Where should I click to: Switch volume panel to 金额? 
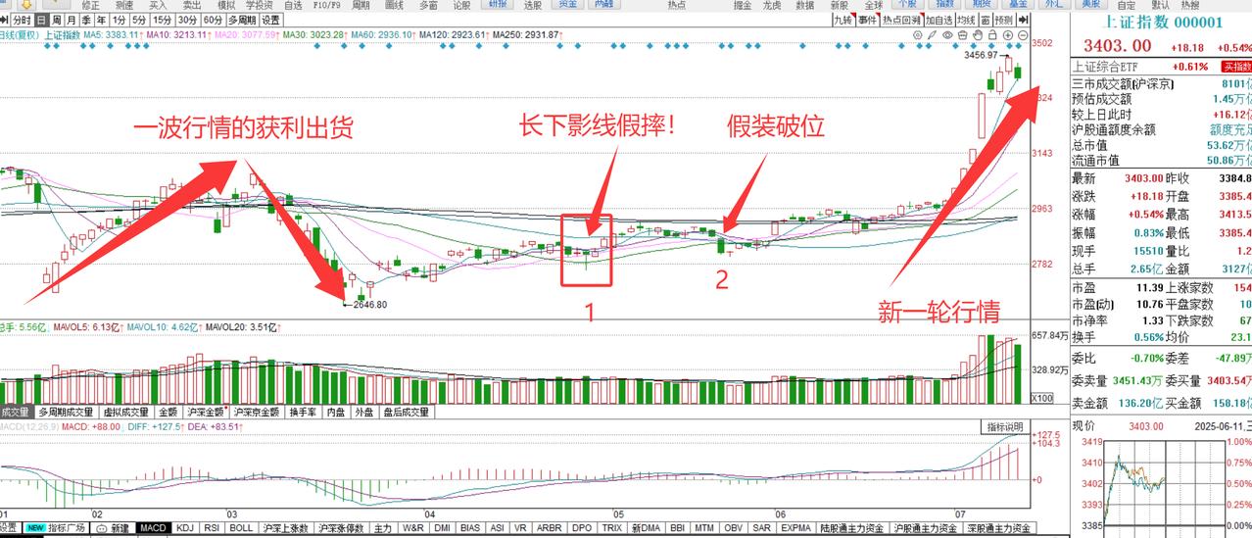(x=168, y=413)
